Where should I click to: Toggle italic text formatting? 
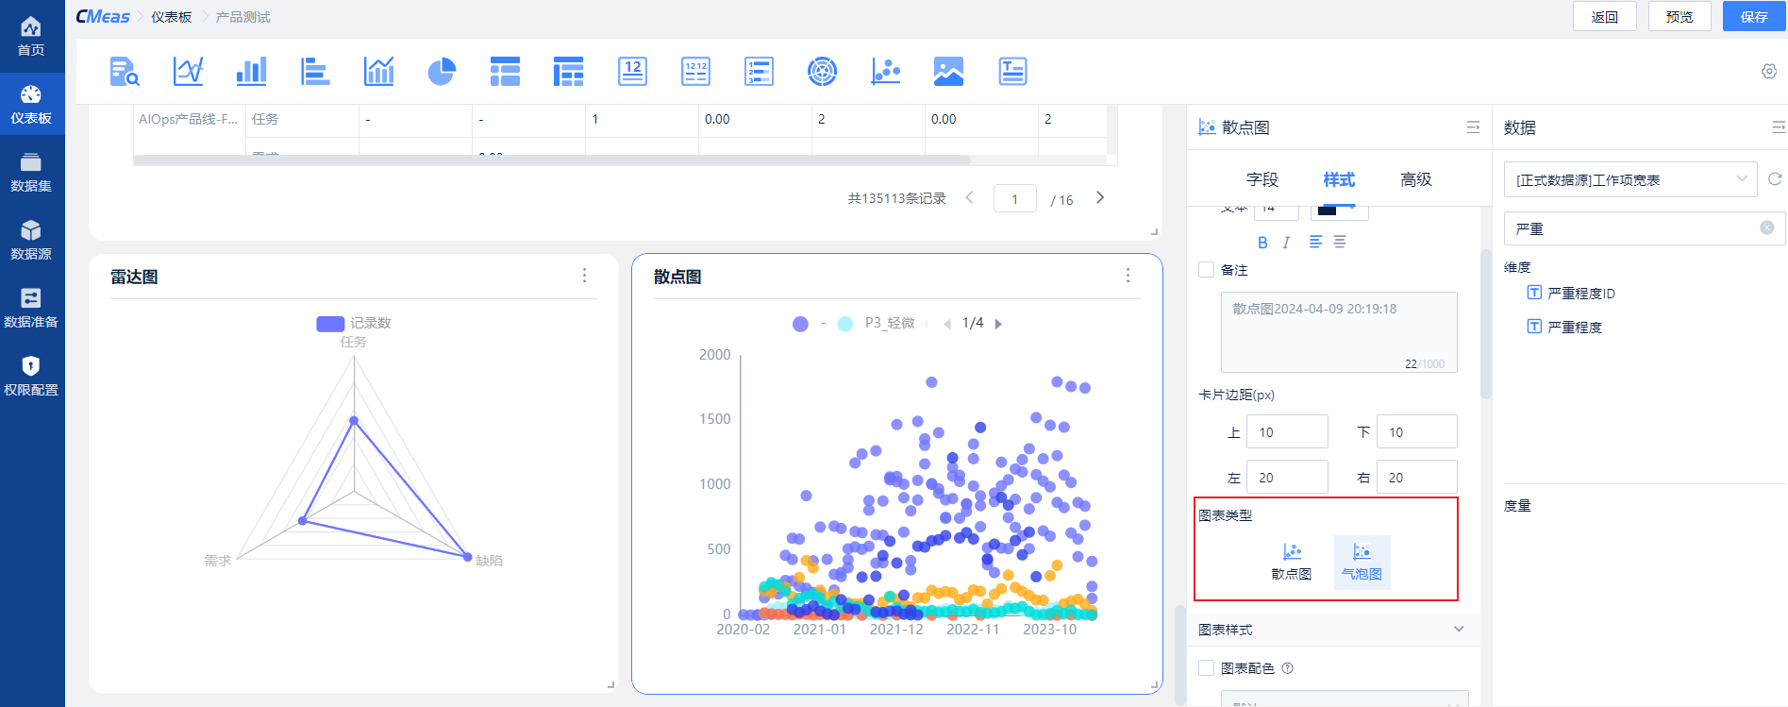click(1286, 243)
